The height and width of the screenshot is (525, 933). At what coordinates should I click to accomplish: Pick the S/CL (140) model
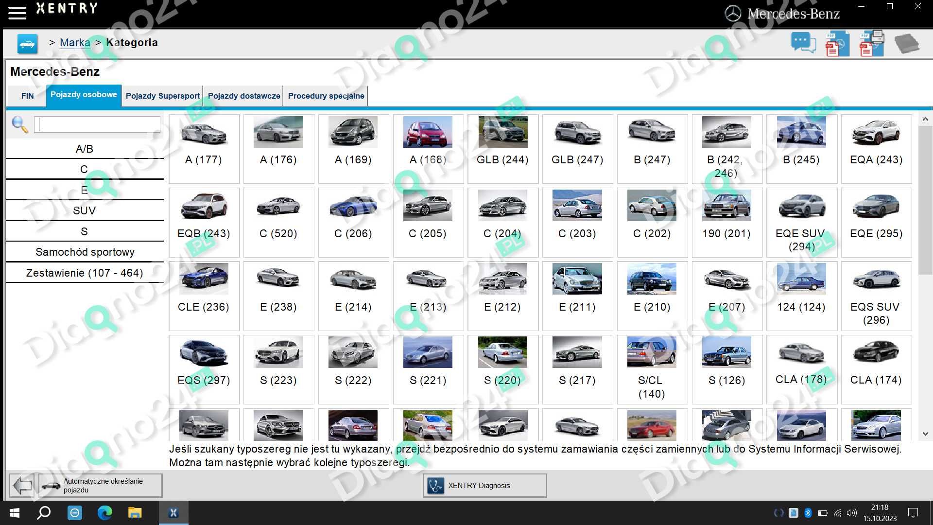(x=652, y=369)
